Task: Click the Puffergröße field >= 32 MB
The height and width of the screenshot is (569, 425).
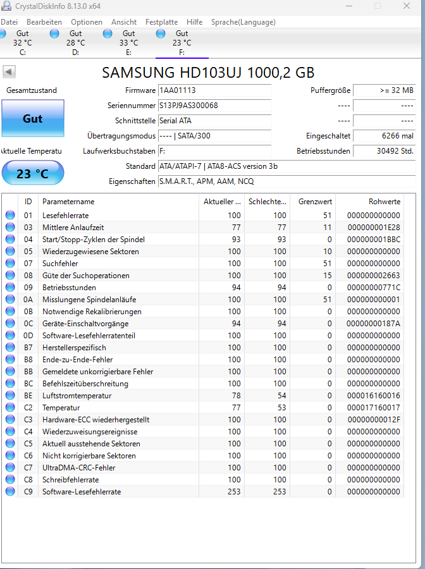Action: pos(385,90)
